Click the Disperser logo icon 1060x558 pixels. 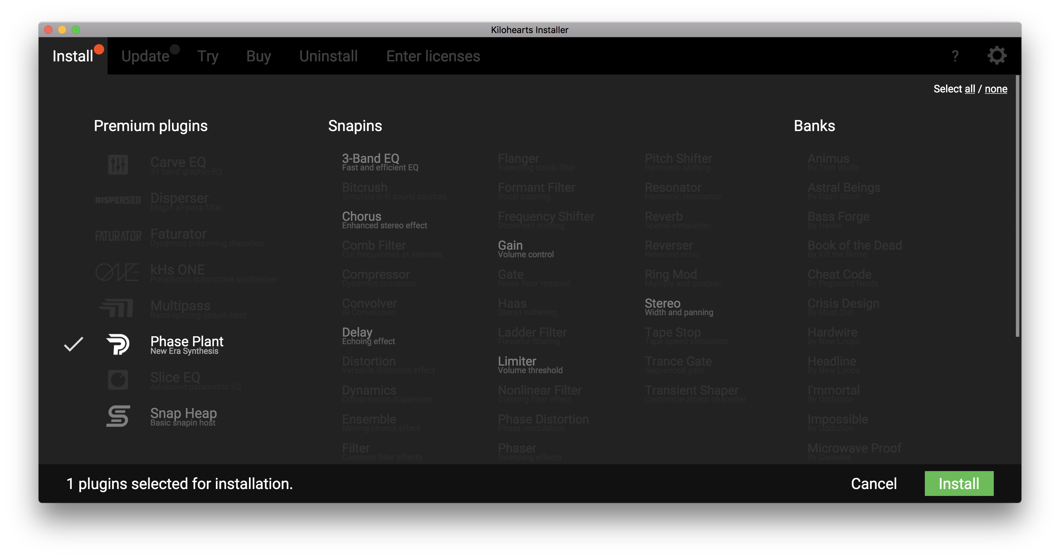(118, 200)
